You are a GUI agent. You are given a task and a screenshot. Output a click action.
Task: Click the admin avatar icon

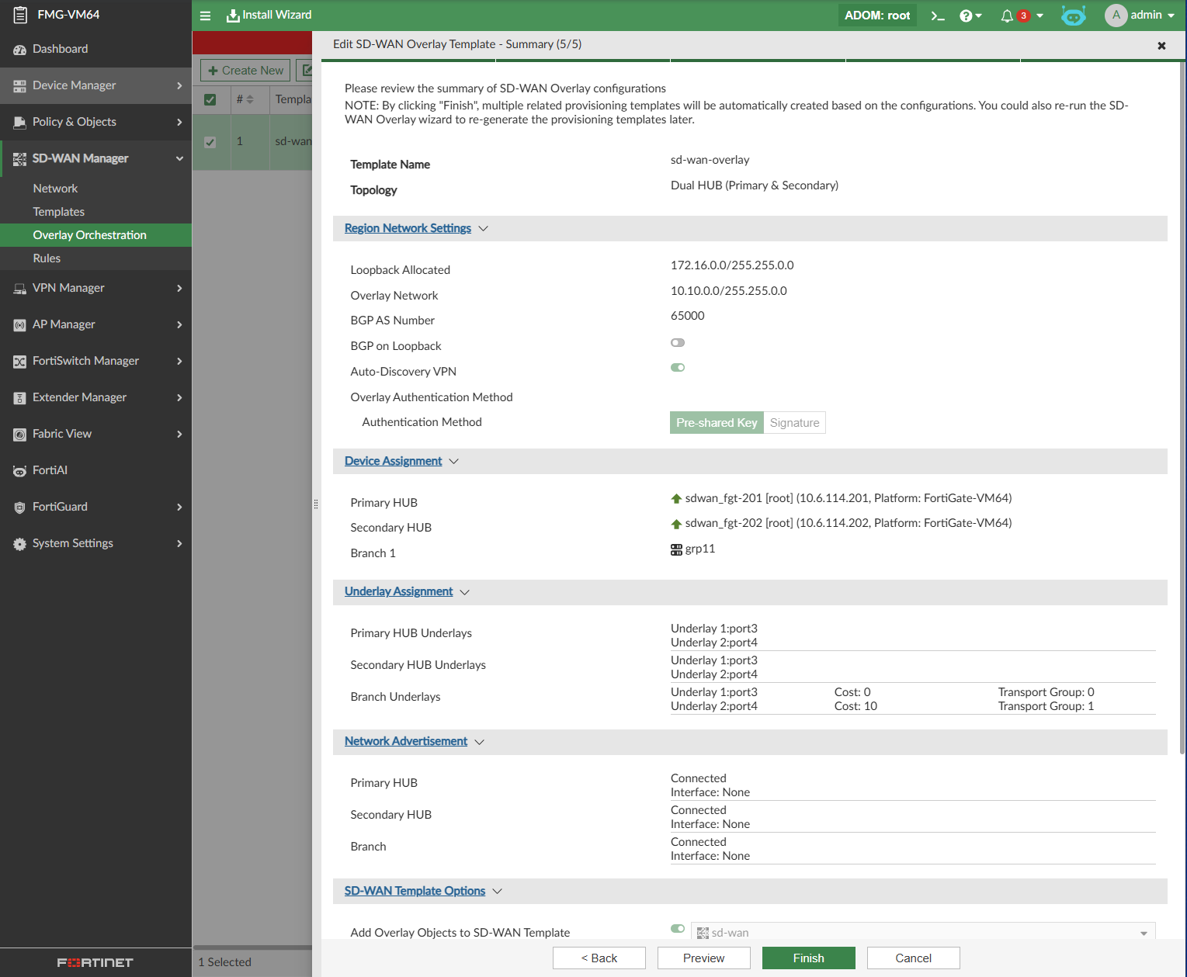1116,16
